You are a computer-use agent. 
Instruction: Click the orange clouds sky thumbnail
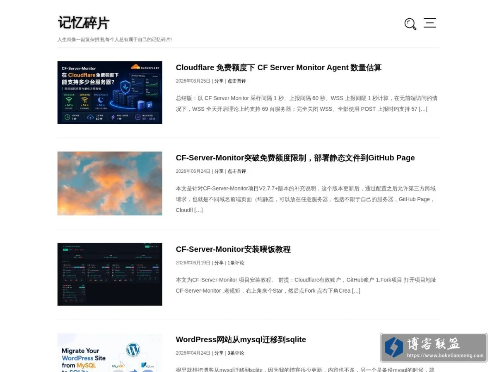click(110, 184)
